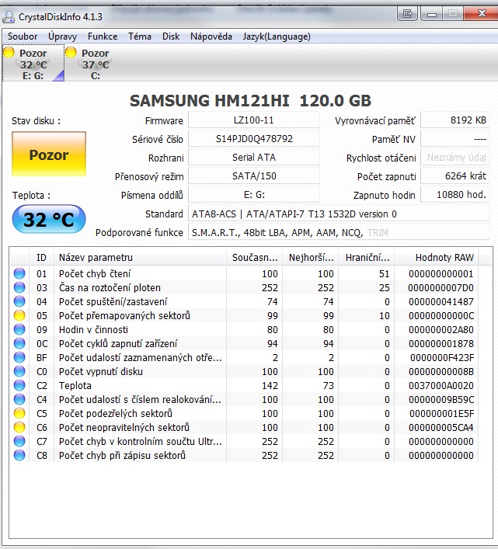Select row Počet podezřelých sektorů

click(x=245, y=414)
